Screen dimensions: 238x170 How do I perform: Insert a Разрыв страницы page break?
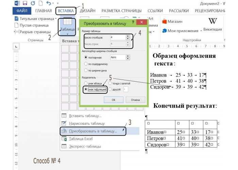click(32, 32)
